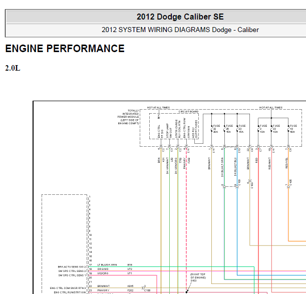Click the Fuse 26 15A symbol
The width and height of the screenshot is (306, 294).
tap(224, 129)
